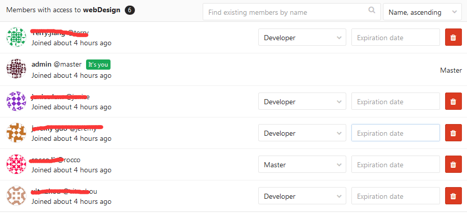Image resolution: width=467 pixels, height=213 pixels.
Task: Open role dropdown for the last member
Action: (302, 196)
